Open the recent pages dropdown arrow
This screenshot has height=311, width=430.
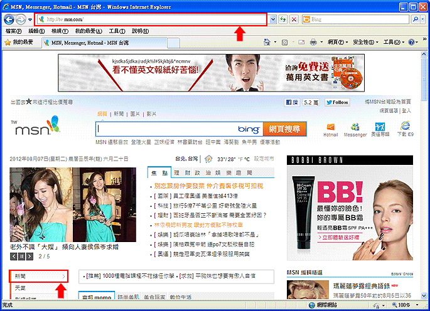(x=30, y=19)
